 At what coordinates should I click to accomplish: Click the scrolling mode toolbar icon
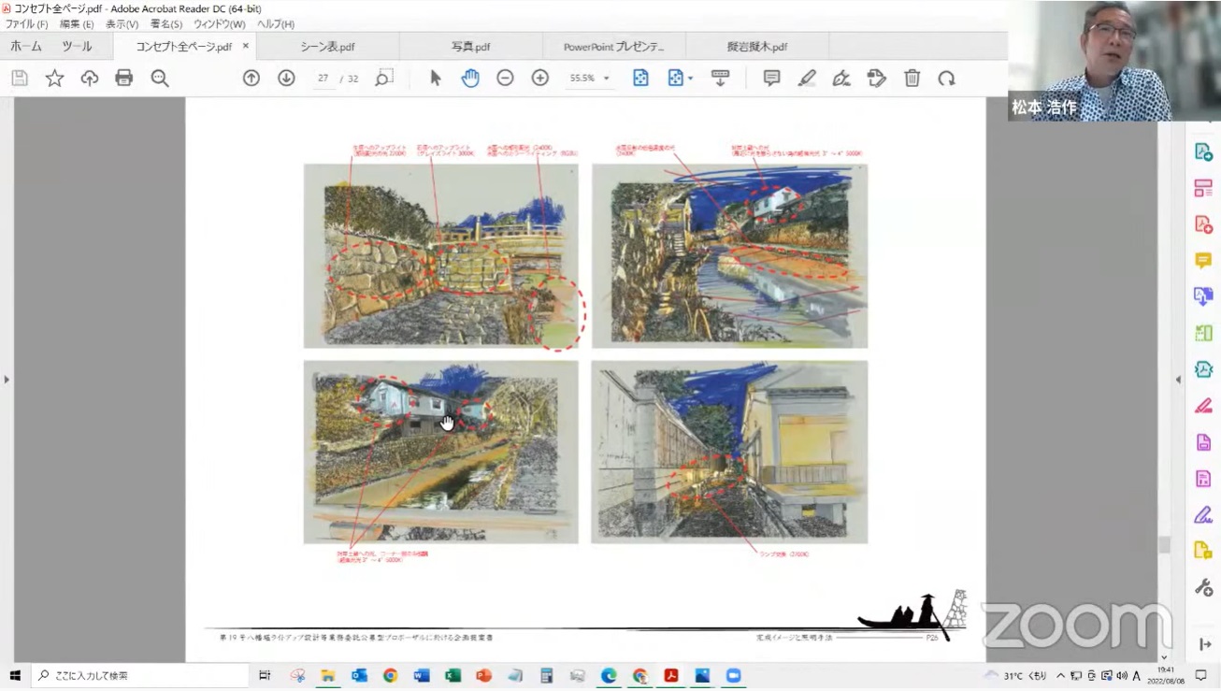click(x=720, y=79)
